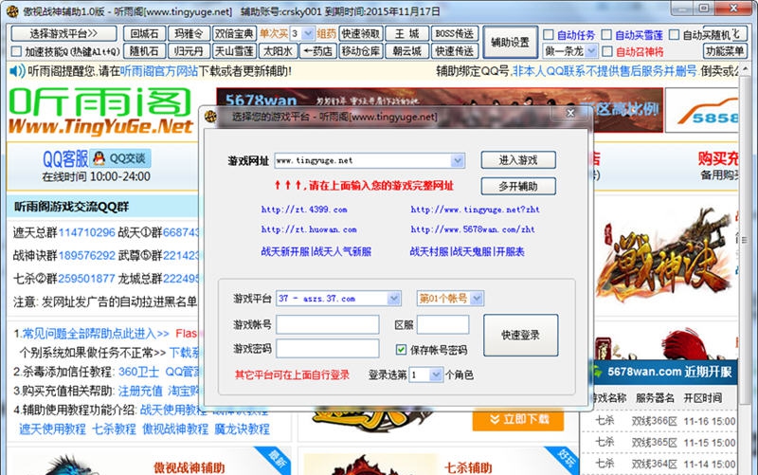This screenshot has width=758, height=475.
Task: Open 辅助设置 settings button
Action: click(510, 43)
